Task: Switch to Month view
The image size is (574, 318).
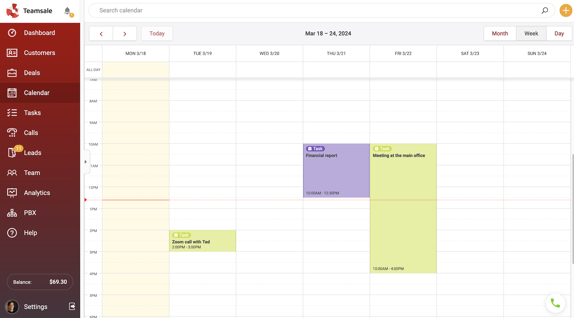Action: coord(500,33)
